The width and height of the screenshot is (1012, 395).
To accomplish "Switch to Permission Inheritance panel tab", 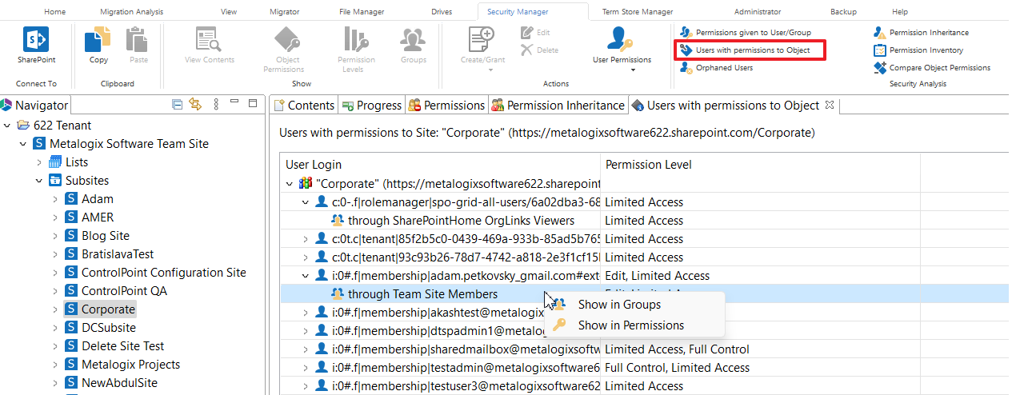I will [x=558, y=106].
